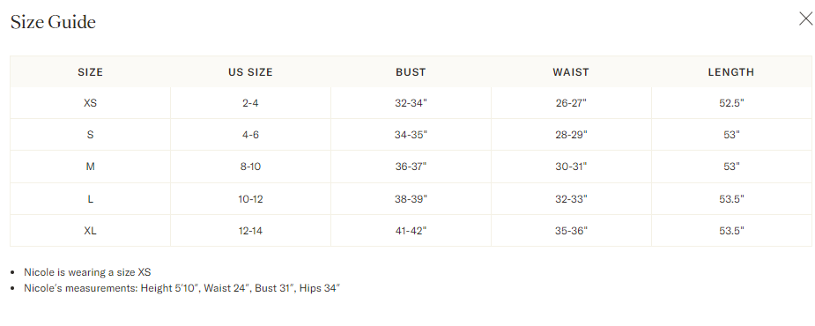This screenshot has height=326, width=815.
Task: Select the S size row label
Action: click(x=91, y=135)
